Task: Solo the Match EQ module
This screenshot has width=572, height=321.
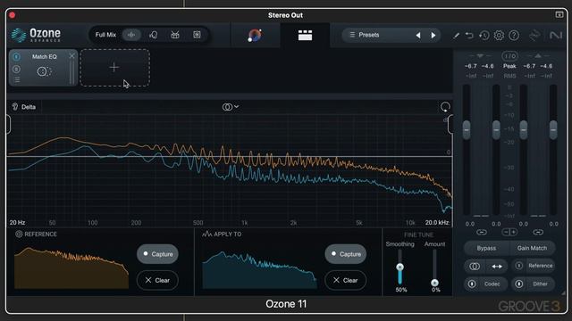Action: pos(16,69)
